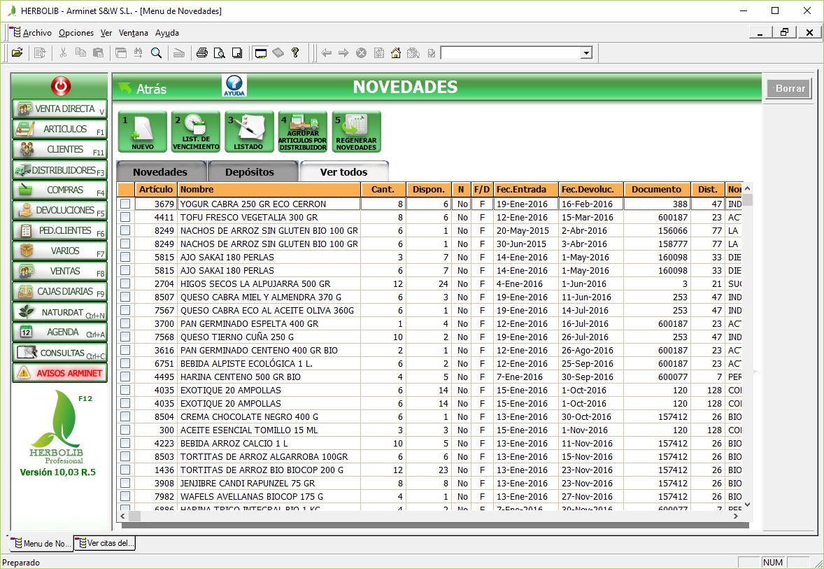Open print preview from the toolbar
Viewport: 824px width, 569px height.
[219, 52]
